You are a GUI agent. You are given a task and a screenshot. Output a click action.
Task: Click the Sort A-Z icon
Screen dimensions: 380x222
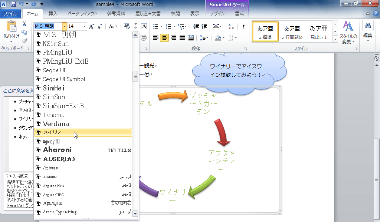click(x=231, y=26)
